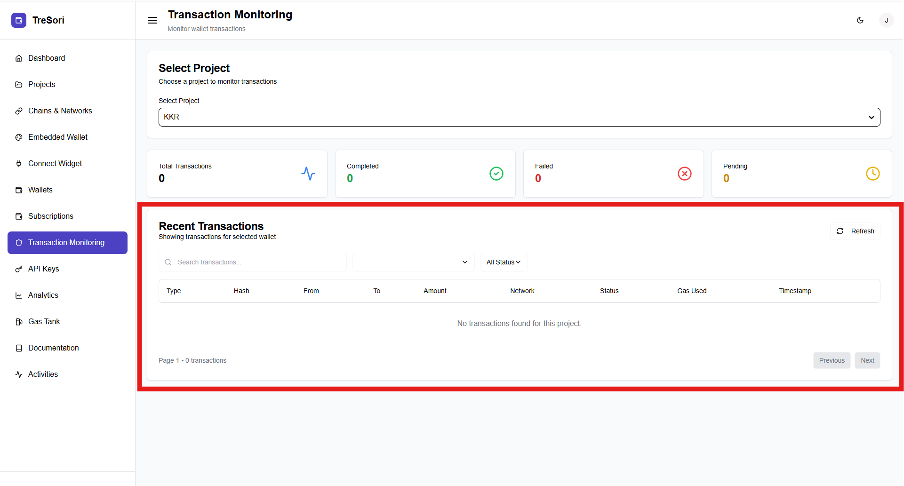
Task: Select Embedded Wallet in sidebar
Action: (x=58, y=137)
